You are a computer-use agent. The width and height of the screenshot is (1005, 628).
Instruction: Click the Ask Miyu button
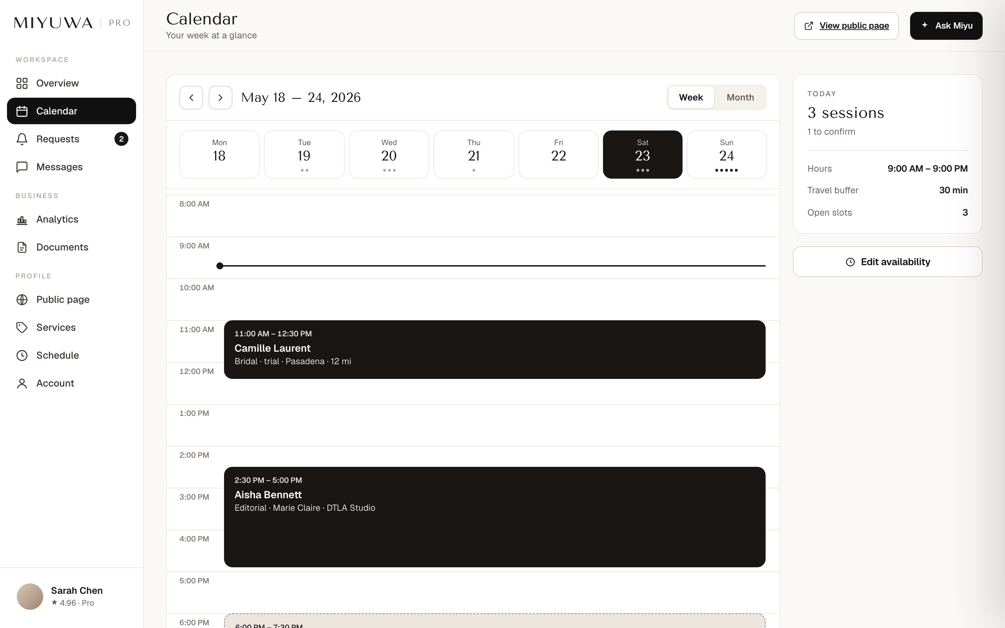click(x=946, y=26)
